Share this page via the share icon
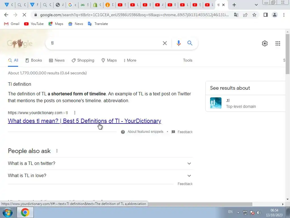This screenshot has height=218, width=290. (245, 15)
